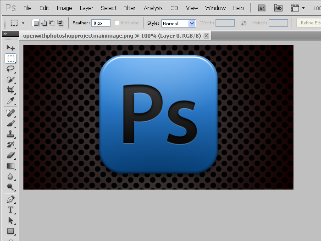Viewport: 321px width, 241px height.
Task: Open the Window menu
Action: (x=216, y=8)
